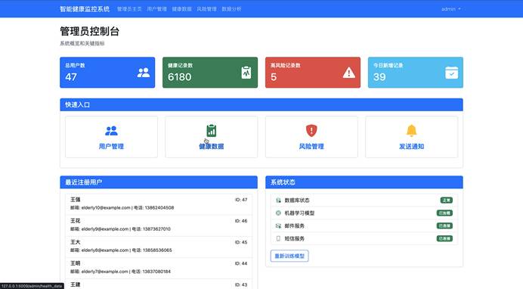The width and height of the screenshot is (523, 289).
Task: Click the 正常 database status badge
Action: [x=447, y=200]
